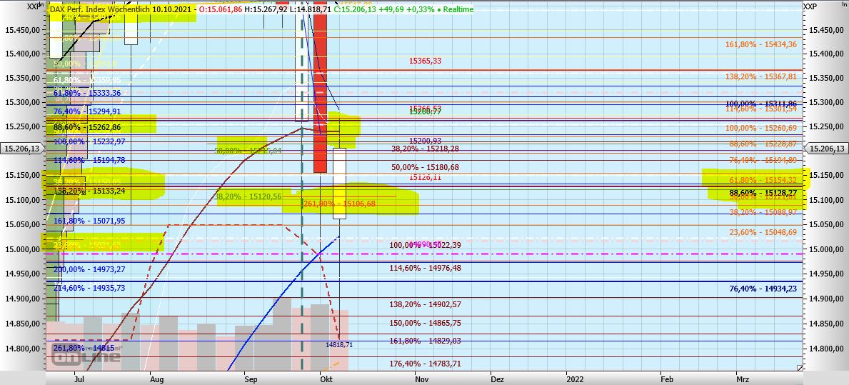Select the 138,20% - 14902,57 label
849x385 pixels.
click(425, 304)
